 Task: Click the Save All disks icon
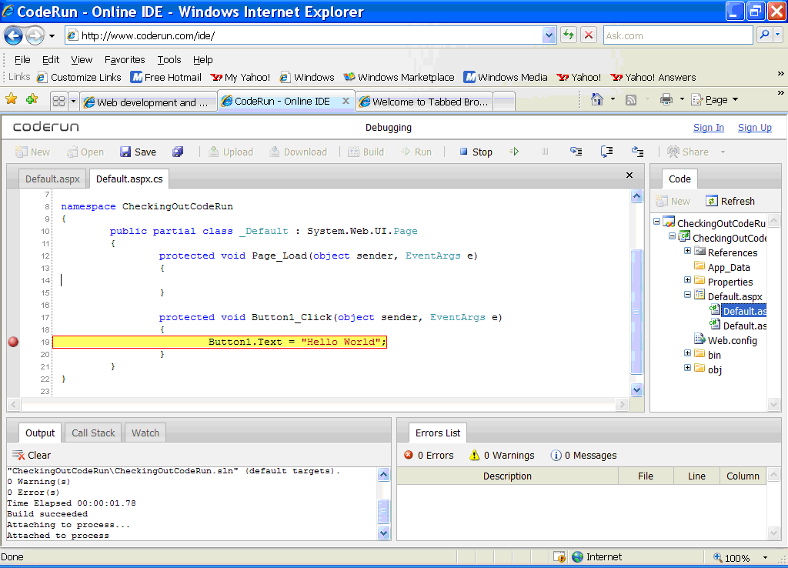point(178,152)
